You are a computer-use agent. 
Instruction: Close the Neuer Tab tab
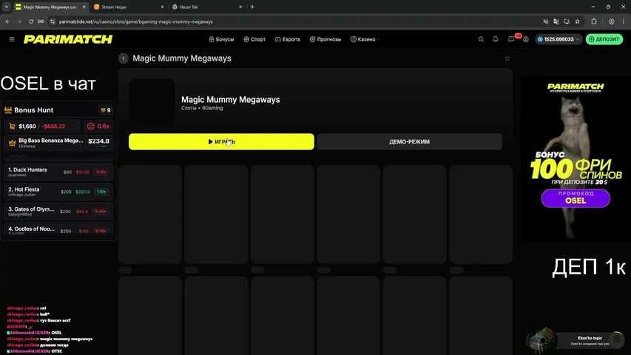click(x=240, y=7)
